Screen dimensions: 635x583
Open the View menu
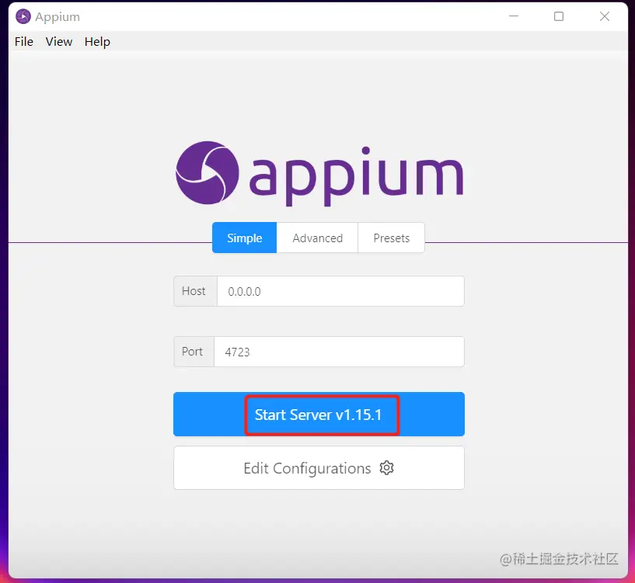coord(59,42)
